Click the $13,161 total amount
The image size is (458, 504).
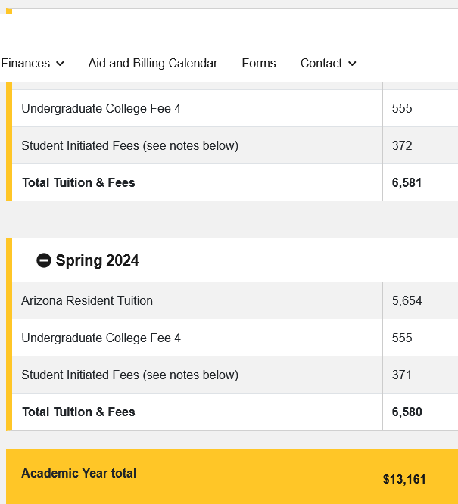coord(404,479)
